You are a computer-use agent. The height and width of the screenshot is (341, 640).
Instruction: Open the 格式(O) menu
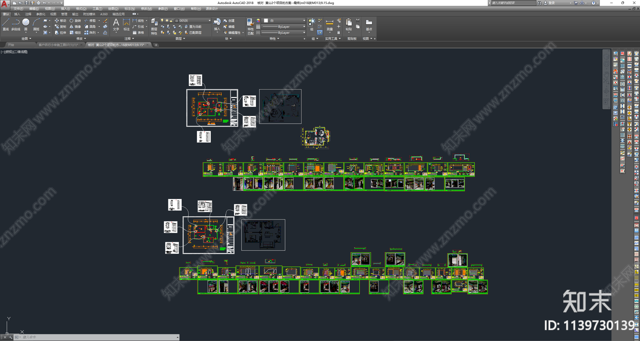tap(81, 9)
